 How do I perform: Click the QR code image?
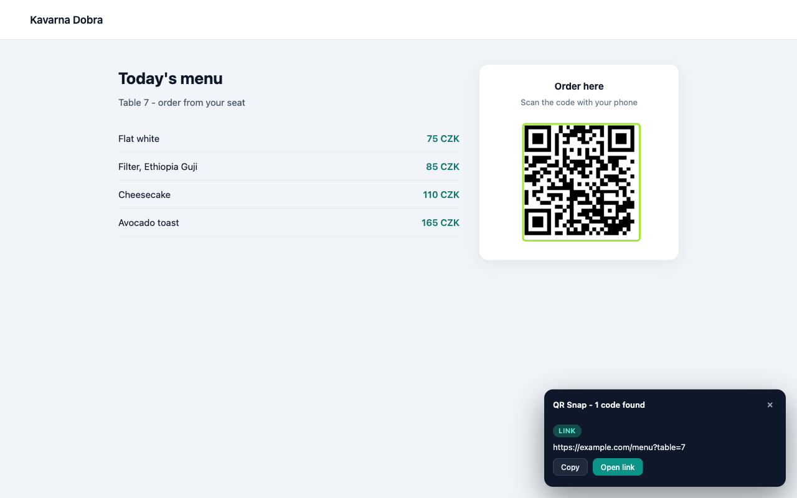pyautogui.click(x=582, y=182)
